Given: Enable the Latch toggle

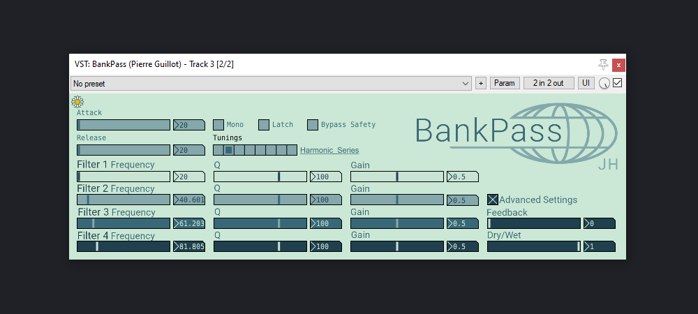Looking at the screenshot, I should [264, 124].
